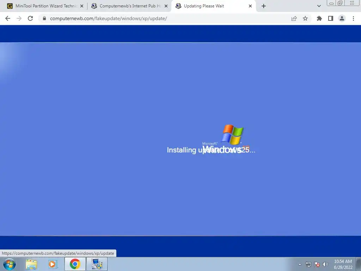
Task: Open the Extensions puzzle icon
Action: click(319, 18)
